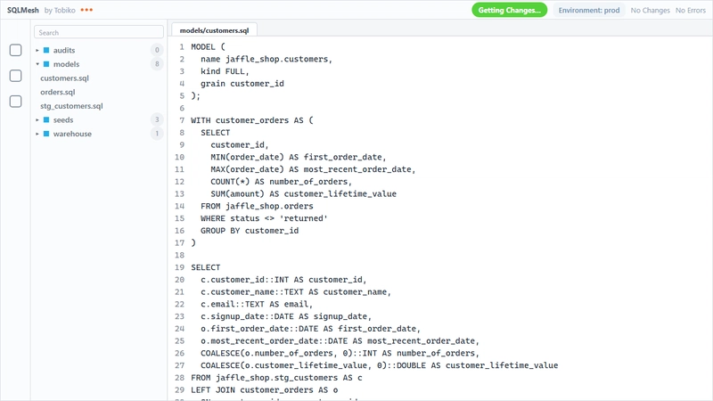
Task: Click the bottom sidebar square icon
Action: click(x=15, y=102)
